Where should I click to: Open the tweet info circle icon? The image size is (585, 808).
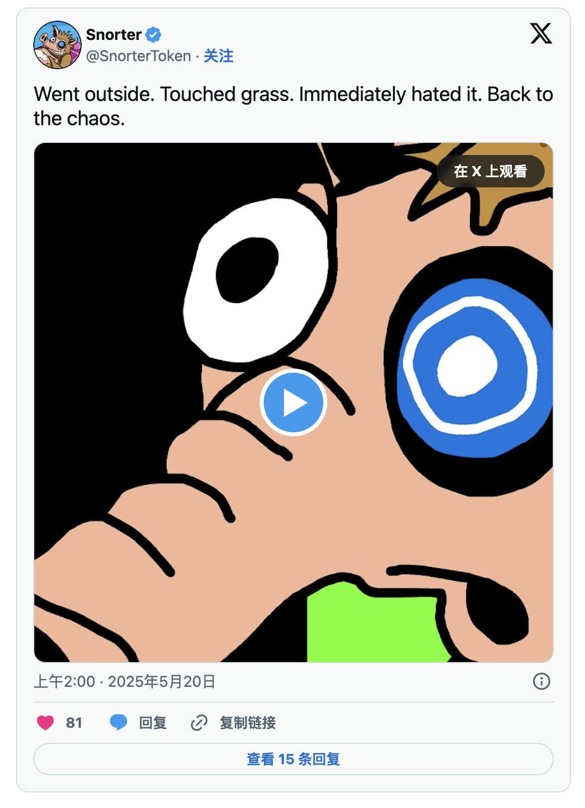point(542,681)
